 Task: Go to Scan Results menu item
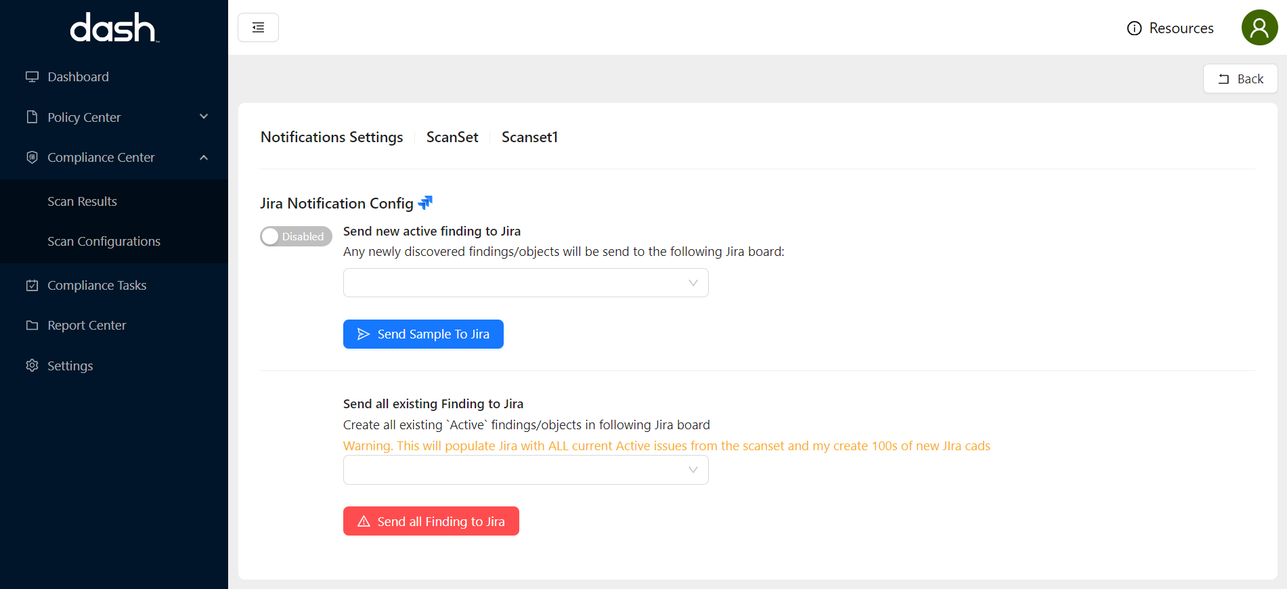pos(82,201)
